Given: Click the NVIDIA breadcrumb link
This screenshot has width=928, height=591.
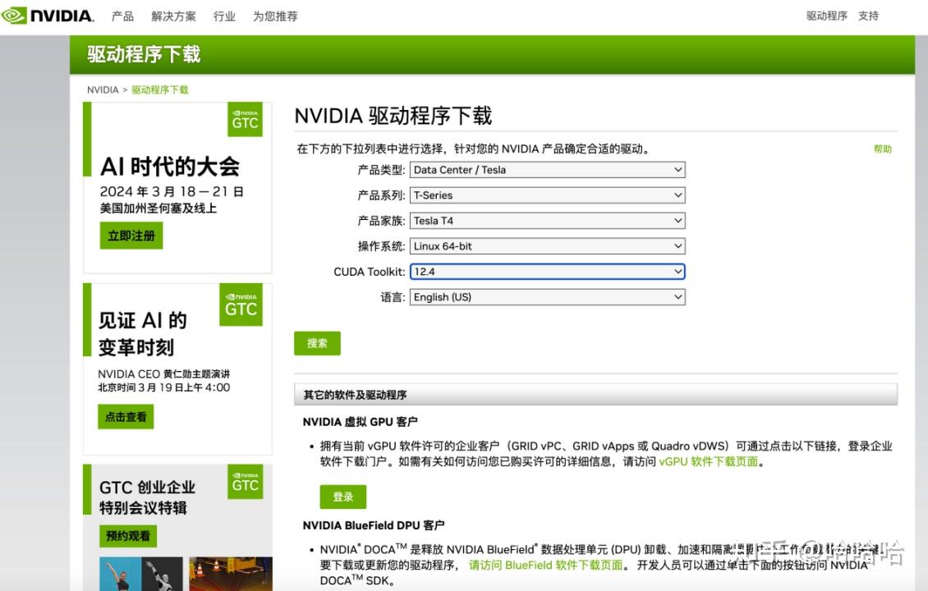Looking at the screenshot, I should [x=103, y=90].
